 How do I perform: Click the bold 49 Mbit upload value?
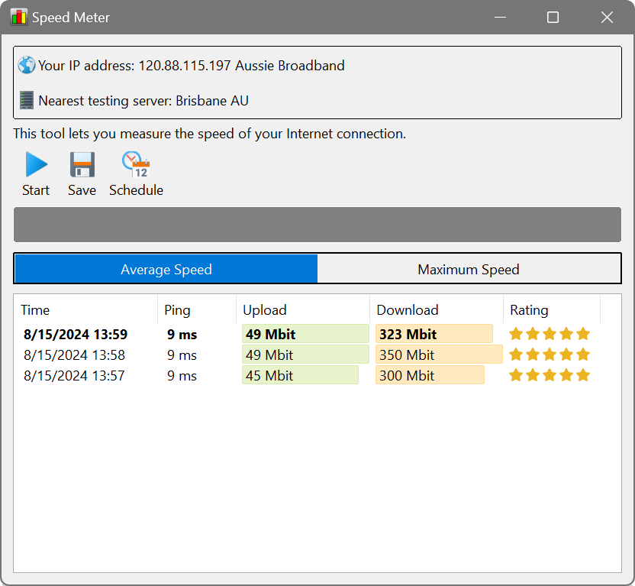270,334
